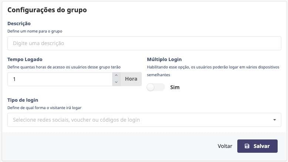This screenshot has width=288, height=162.
Task: Click the 'Configurações do grupo' heading
Action: [47, 10]
